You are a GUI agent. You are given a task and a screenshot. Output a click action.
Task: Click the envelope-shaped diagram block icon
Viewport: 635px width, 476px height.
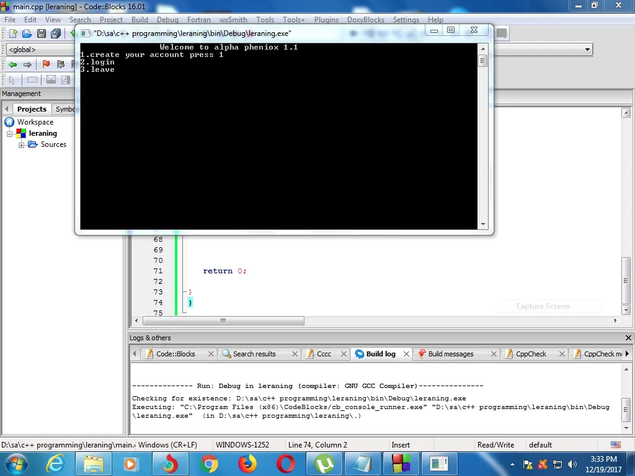click(51, 79)
